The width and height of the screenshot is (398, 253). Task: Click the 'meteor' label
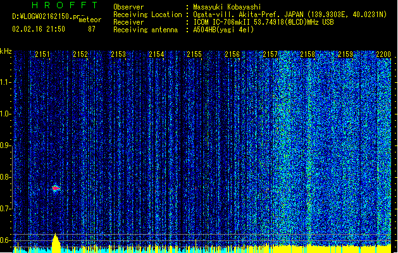(x=90, y=20)
